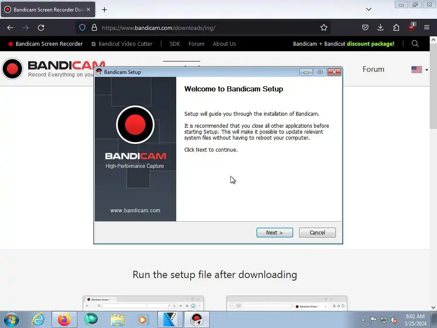
Task: Switch to Firefox in taskbar
Action: (64, 319)
